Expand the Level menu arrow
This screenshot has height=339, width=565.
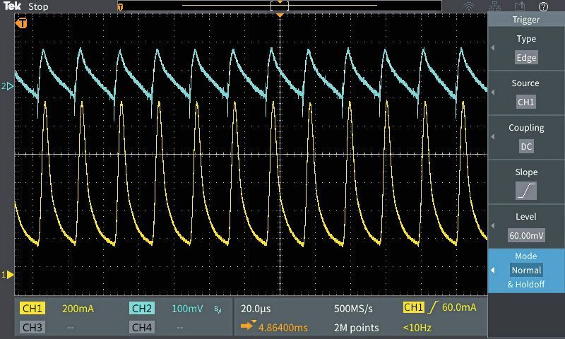[492, 226]
